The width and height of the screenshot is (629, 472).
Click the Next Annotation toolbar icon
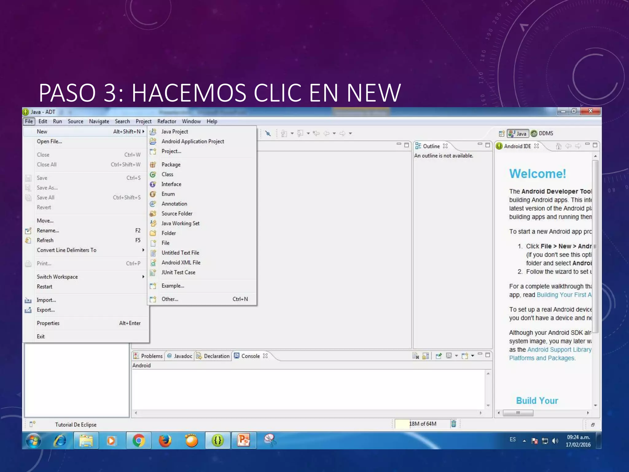[x=284, y=133]
